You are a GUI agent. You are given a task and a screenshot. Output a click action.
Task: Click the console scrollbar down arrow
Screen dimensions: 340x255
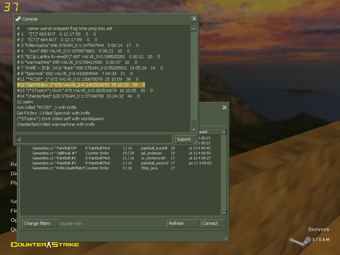coord(194,129)
